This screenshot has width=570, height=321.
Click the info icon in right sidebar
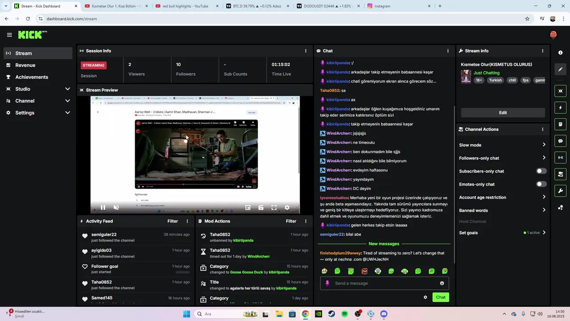point(560,53)
